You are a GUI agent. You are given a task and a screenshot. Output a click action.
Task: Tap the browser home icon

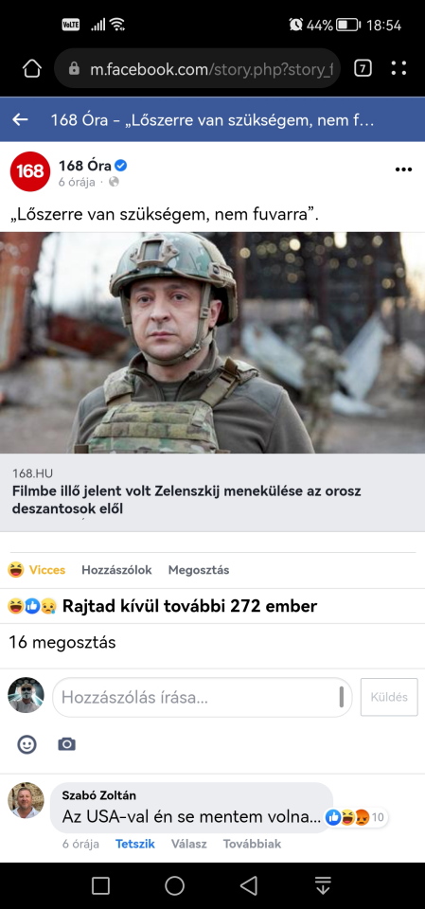pos(32,69)
